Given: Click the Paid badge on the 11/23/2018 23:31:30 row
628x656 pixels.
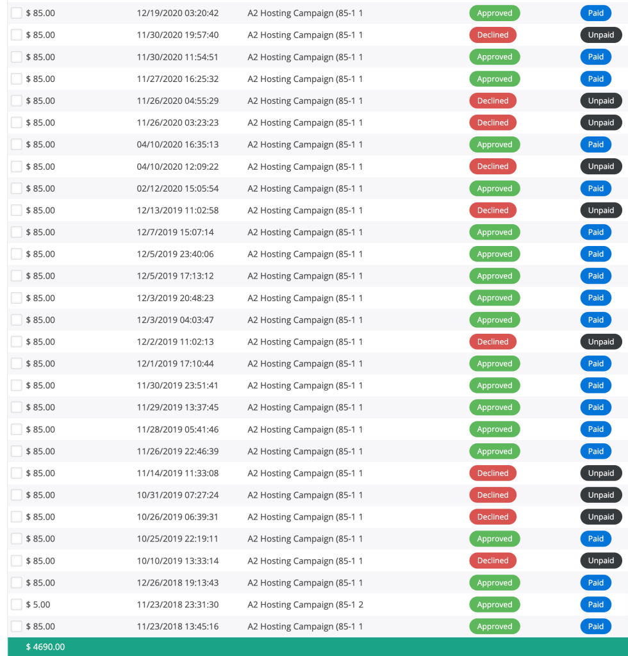Looking at the screenshot, I should [595, 605].
